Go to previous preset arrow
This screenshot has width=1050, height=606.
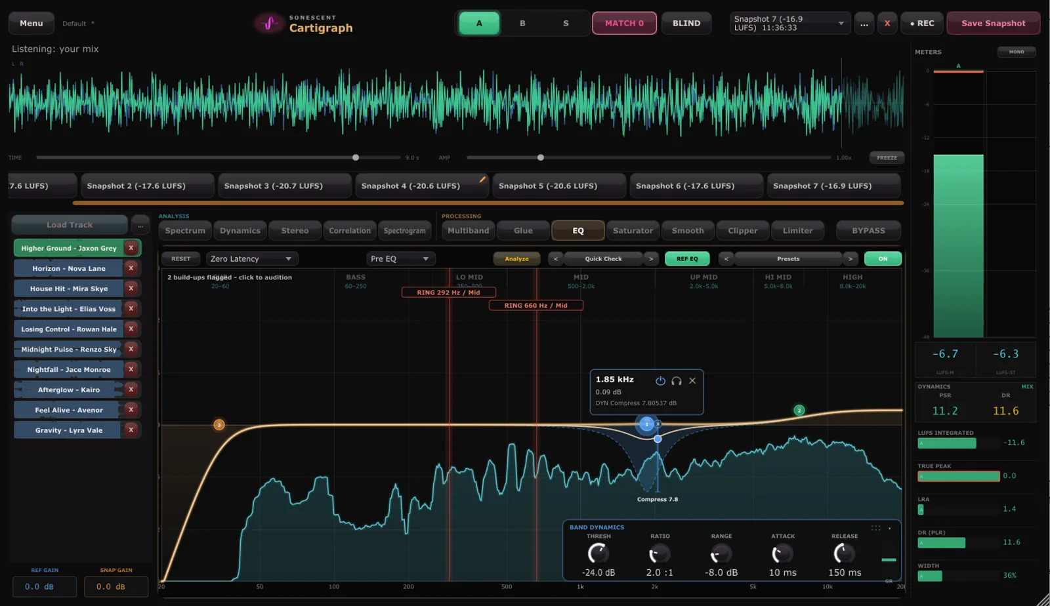click(x=726, y=258)
